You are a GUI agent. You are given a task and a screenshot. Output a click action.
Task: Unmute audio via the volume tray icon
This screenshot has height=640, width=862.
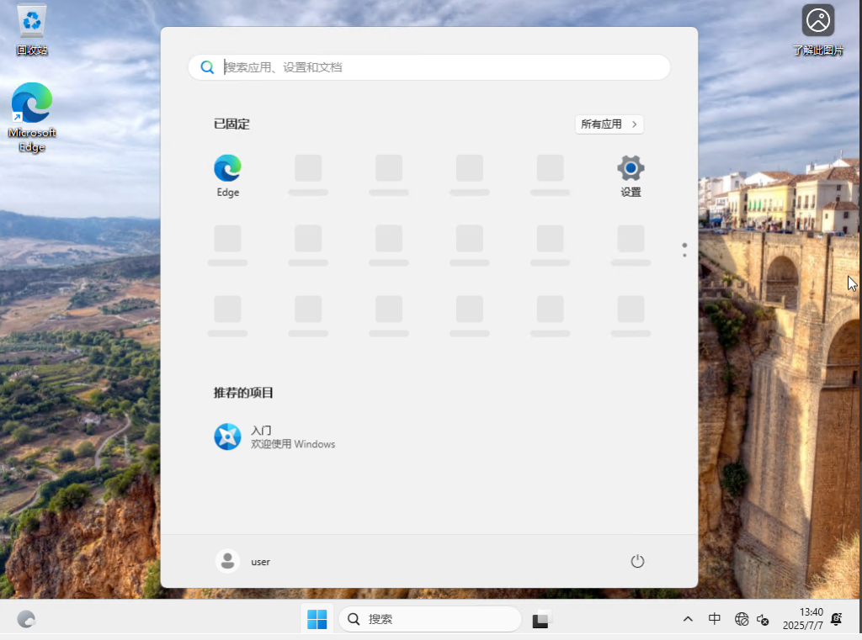763,619
